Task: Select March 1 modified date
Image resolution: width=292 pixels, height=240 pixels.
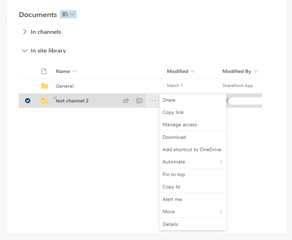Action: click(175, 85)
